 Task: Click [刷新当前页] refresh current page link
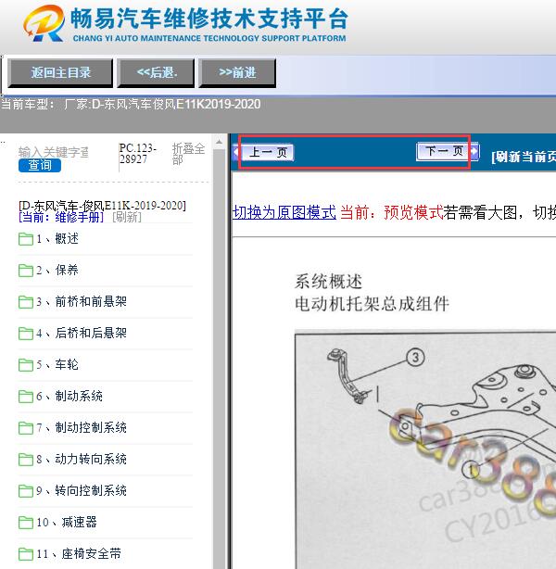524,157
